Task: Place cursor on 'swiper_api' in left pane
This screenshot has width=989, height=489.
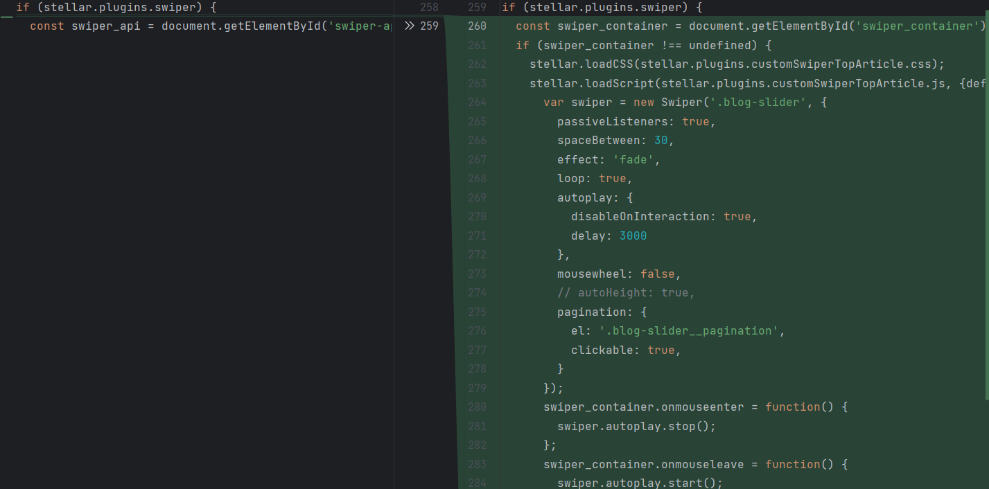Action: pyautogui.click(x=106, y=26)
